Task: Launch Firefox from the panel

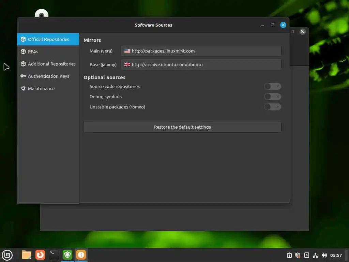Action: [40, 255]
